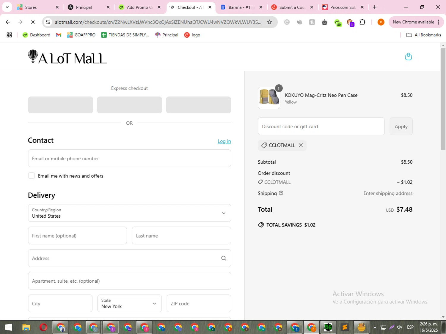Go back to the previous page
Image resolution: width=446 pixels, height=334 pixels.
click(x=8, y=22)
